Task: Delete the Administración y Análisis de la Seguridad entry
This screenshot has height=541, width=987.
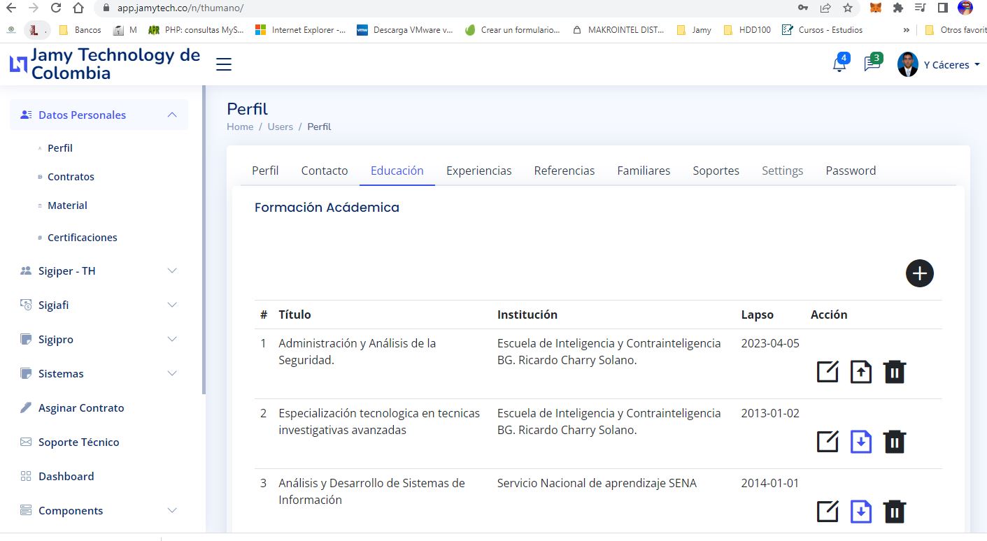Action: [894, 372]
